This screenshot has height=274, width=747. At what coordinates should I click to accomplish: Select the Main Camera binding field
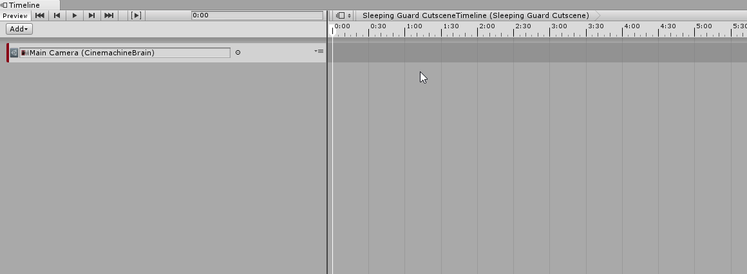coord(125,53)
